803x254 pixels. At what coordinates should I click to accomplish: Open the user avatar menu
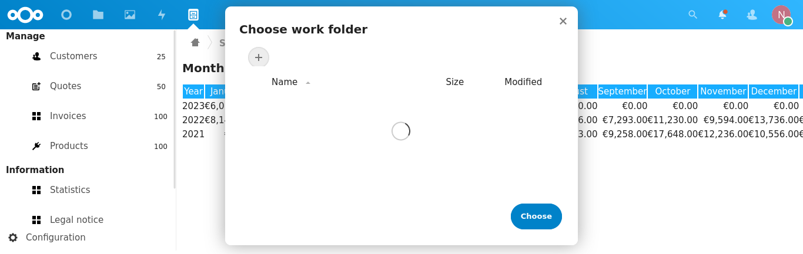(781, 15)
